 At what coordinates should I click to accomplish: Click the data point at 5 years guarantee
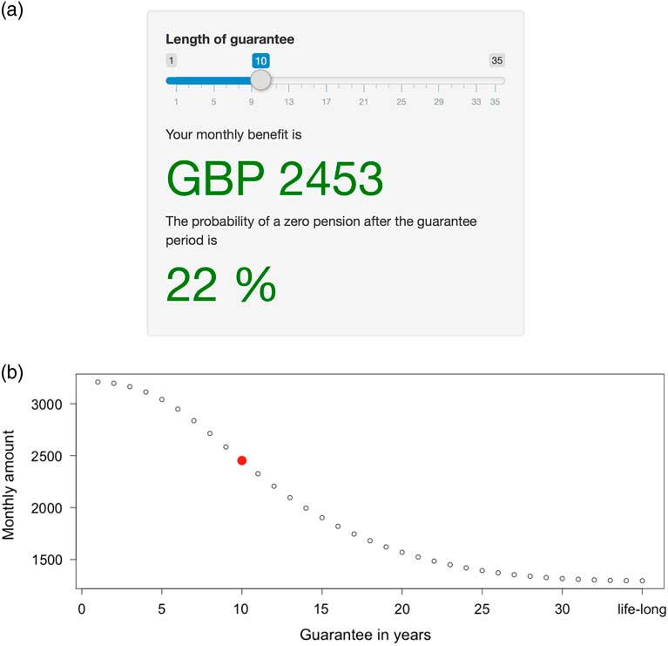pos(162,399)
